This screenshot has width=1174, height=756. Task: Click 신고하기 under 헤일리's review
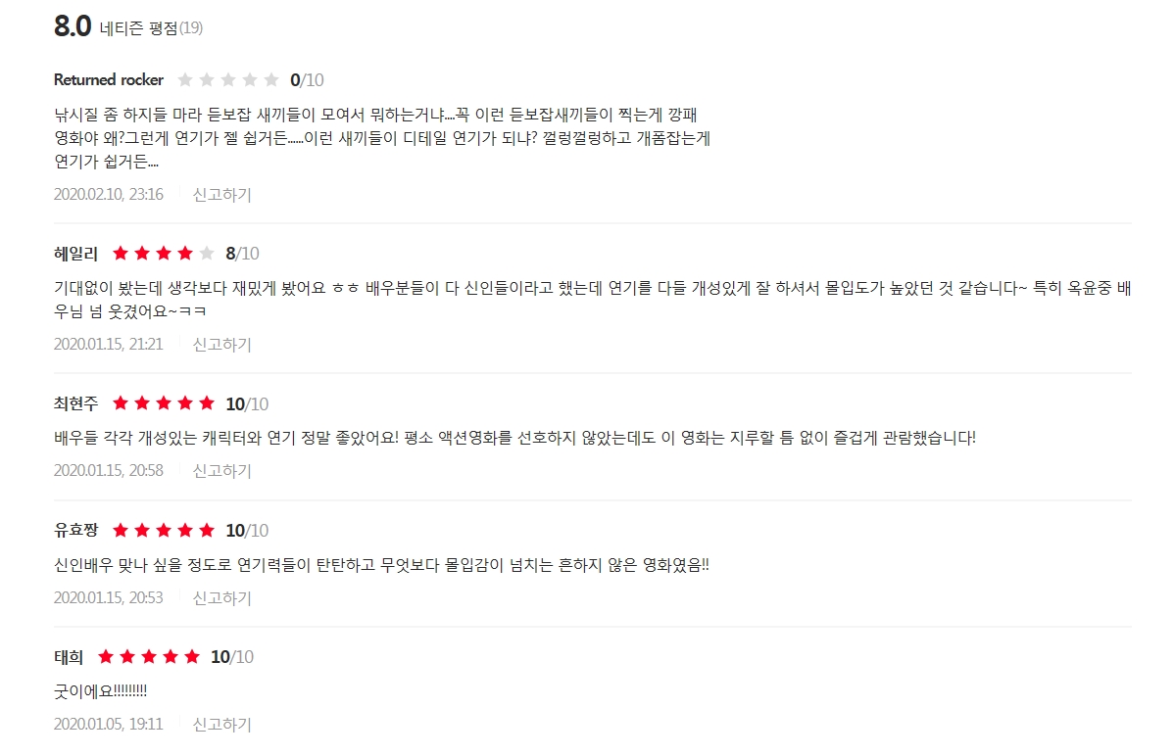[x=221, y=345]
